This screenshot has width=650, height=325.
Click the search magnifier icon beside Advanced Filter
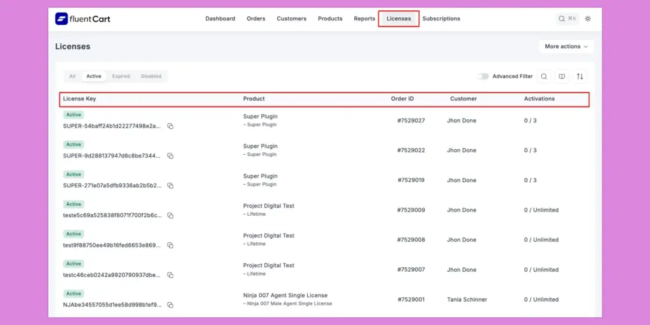click(544, 76)
